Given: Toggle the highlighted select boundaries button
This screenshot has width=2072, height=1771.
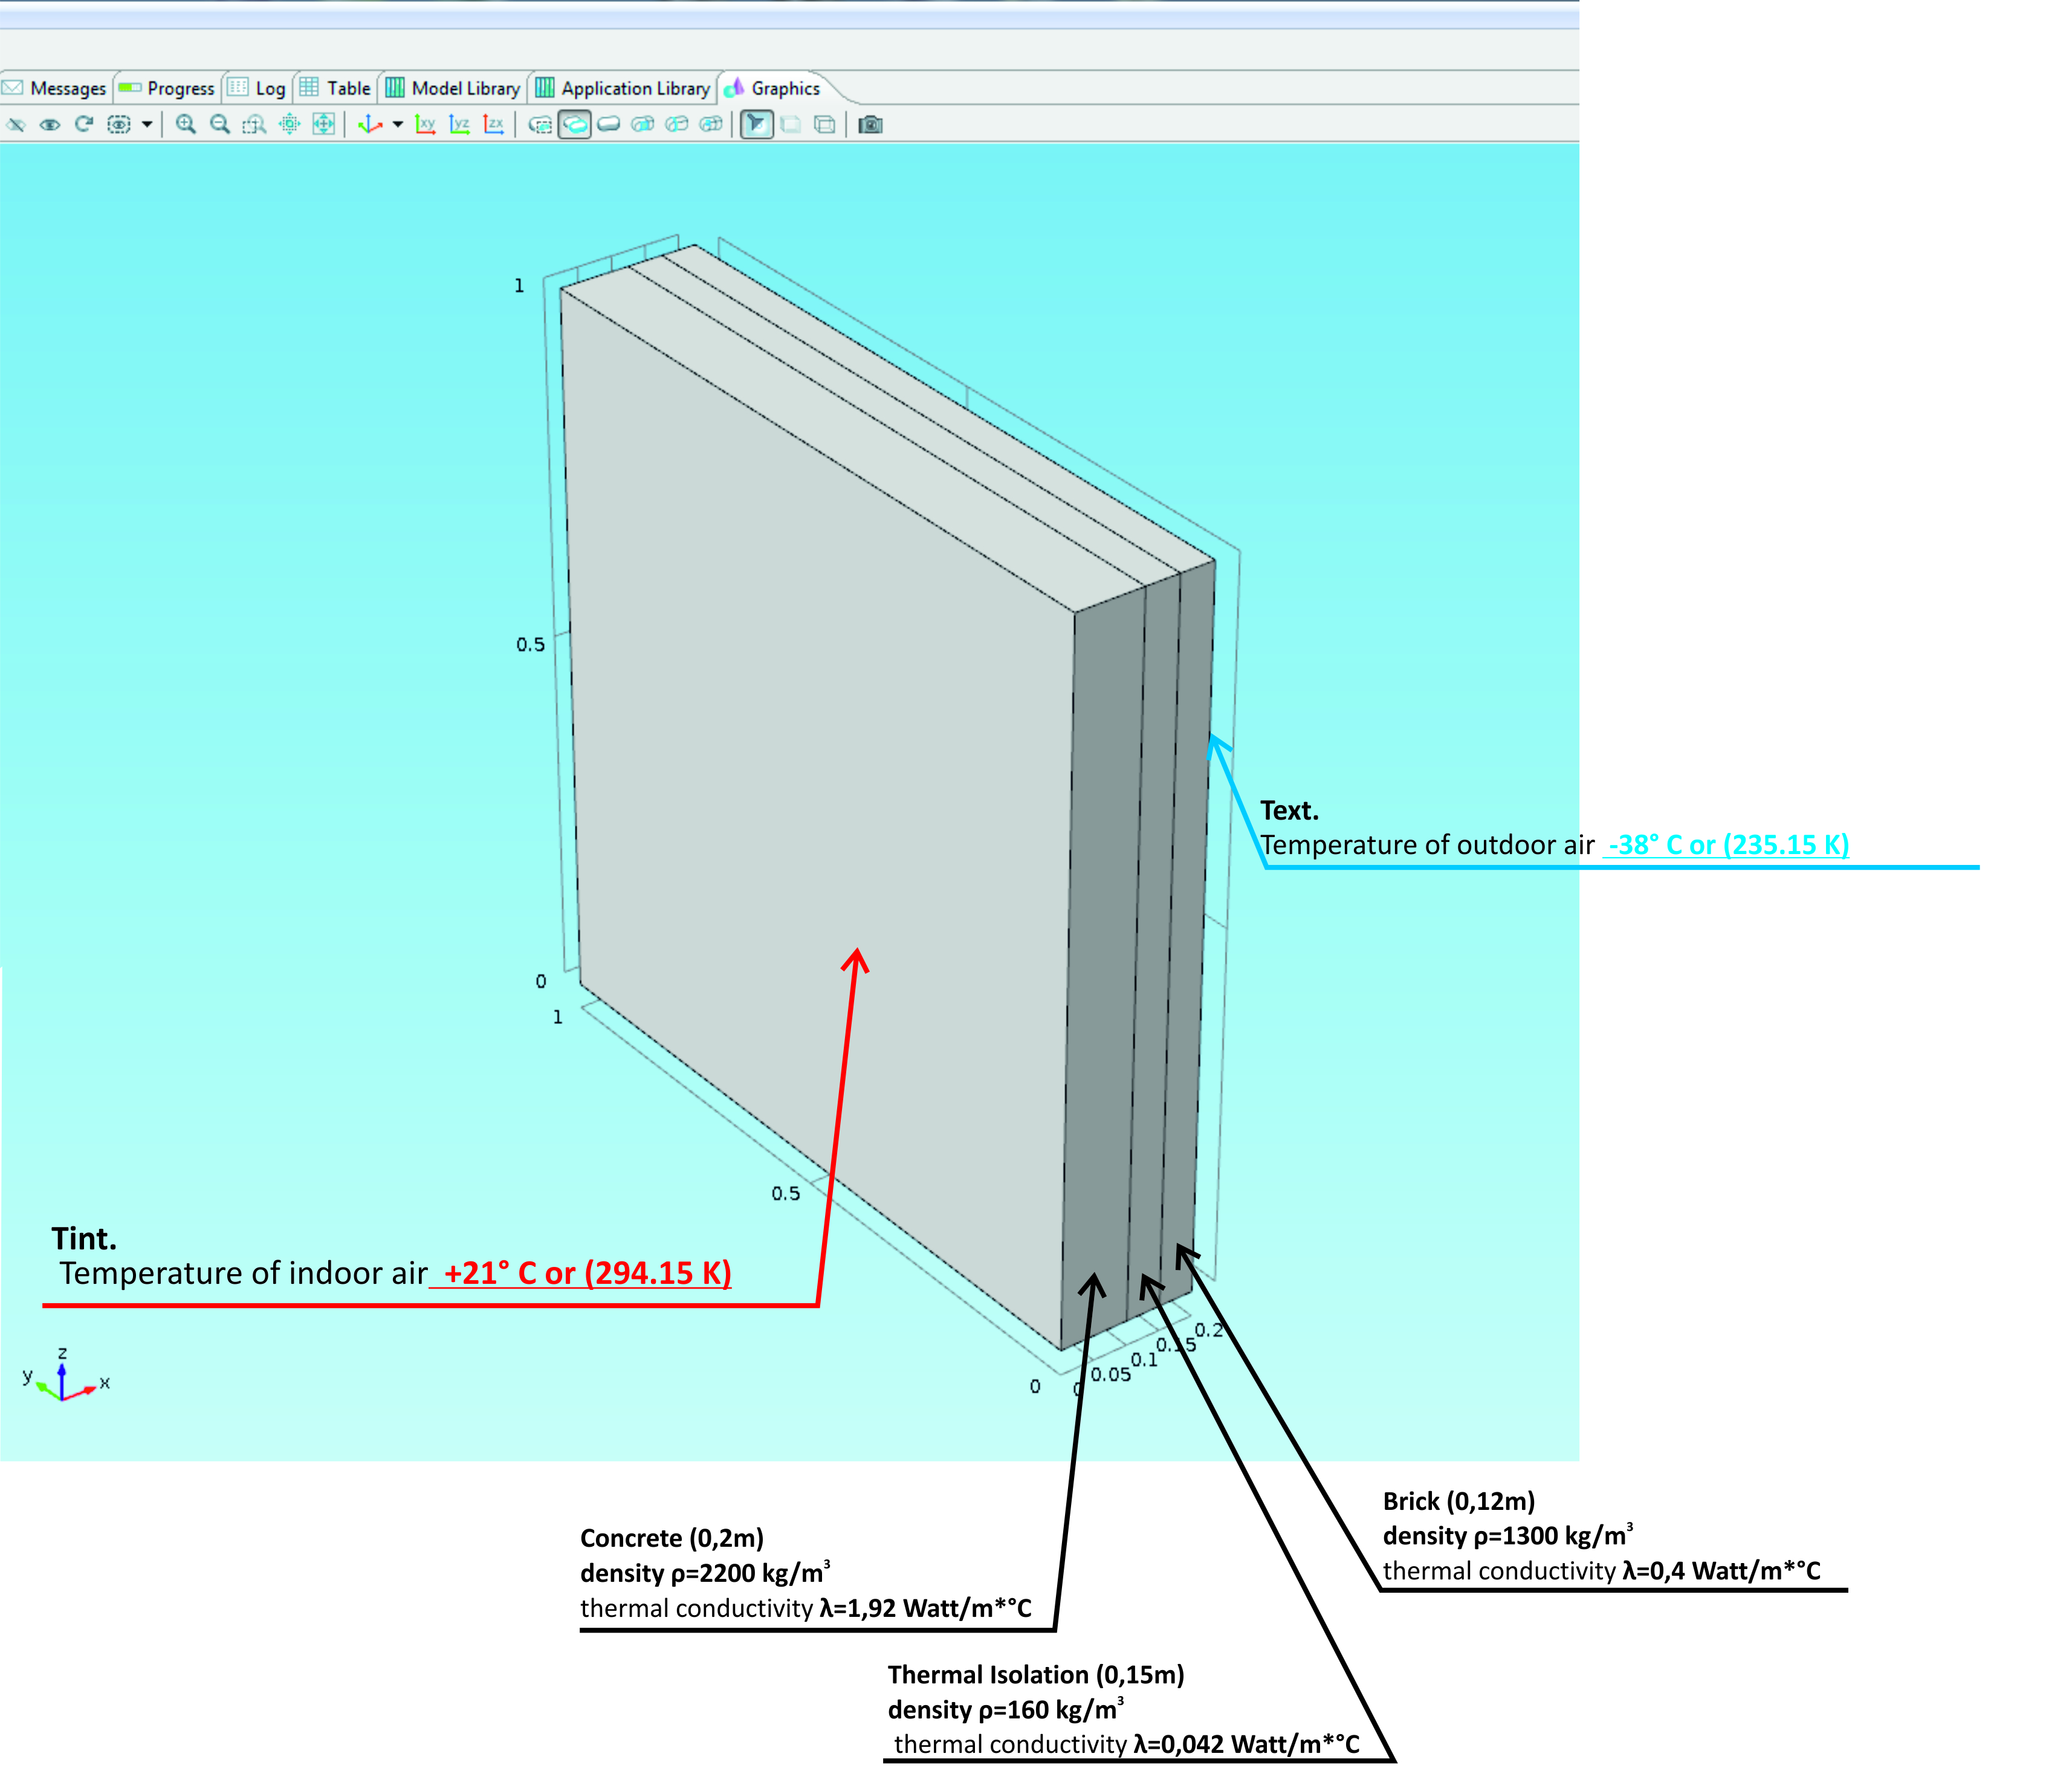Looking at the screenshot, I should tap(574, 124).
